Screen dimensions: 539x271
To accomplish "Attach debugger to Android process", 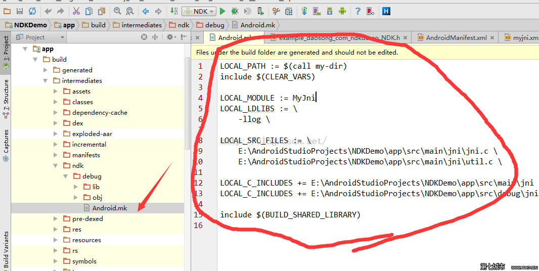I will pyautogui.click(x=260, y=11).
